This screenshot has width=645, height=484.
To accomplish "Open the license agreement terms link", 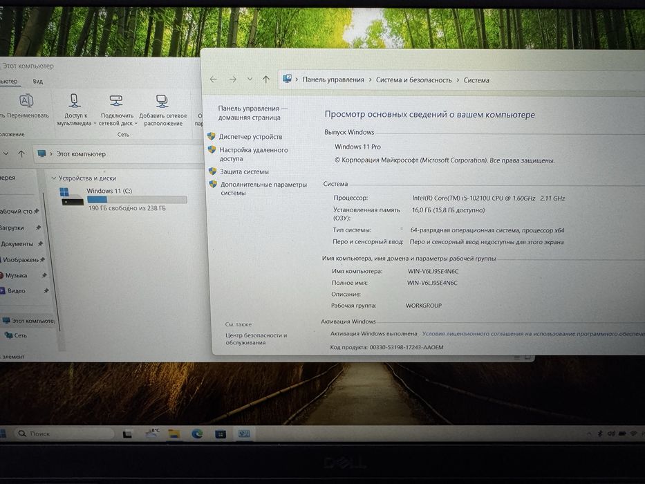I will point(533,334).
